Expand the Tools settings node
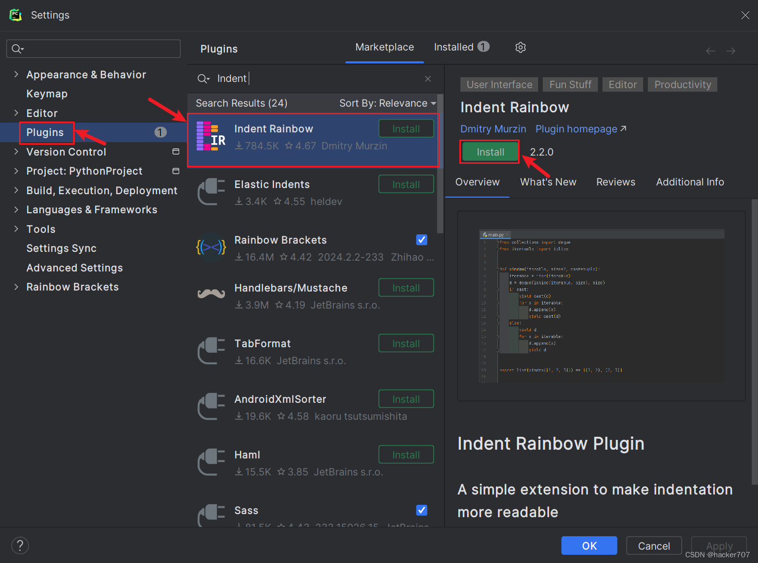 click(16, 229)
